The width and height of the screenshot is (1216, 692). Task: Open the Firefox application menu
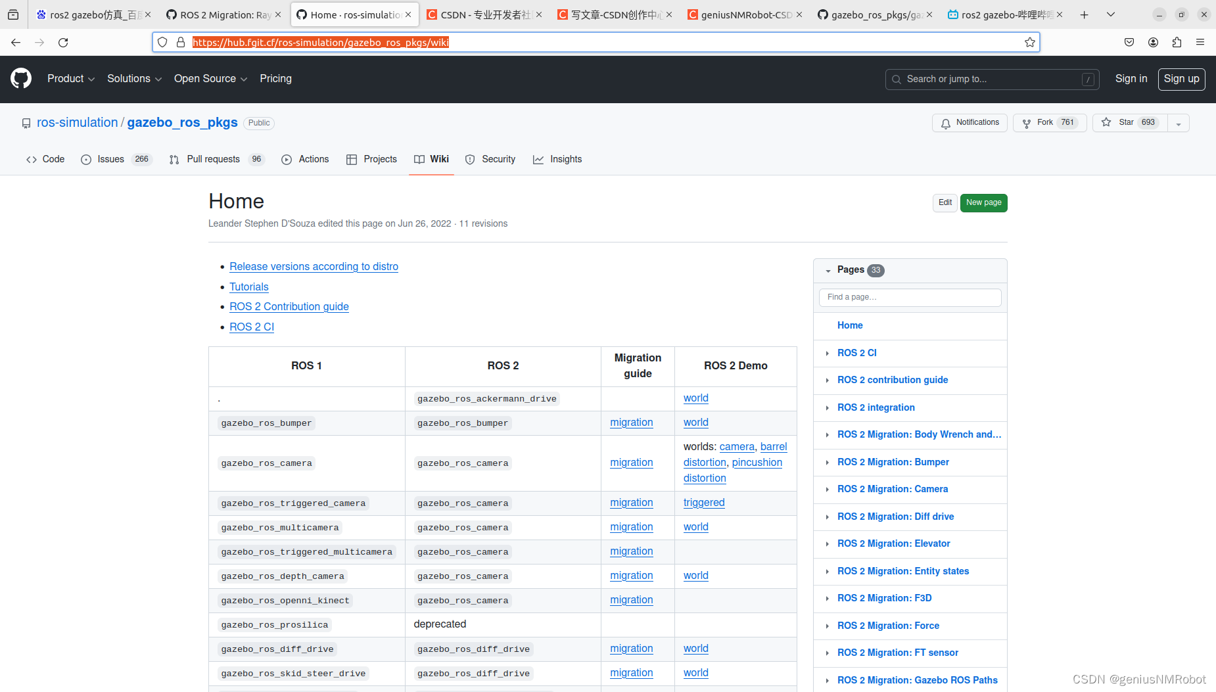pyautogui.click(x=1201, y=42)
